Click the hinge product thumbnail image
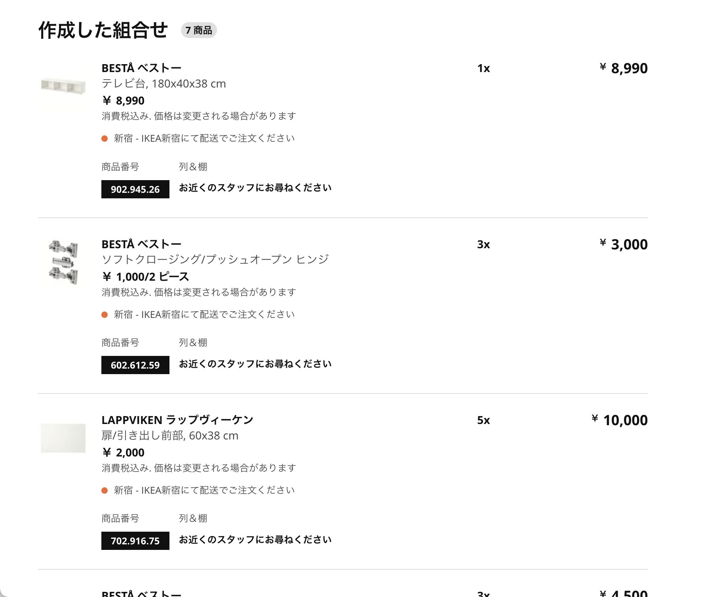 63,262
